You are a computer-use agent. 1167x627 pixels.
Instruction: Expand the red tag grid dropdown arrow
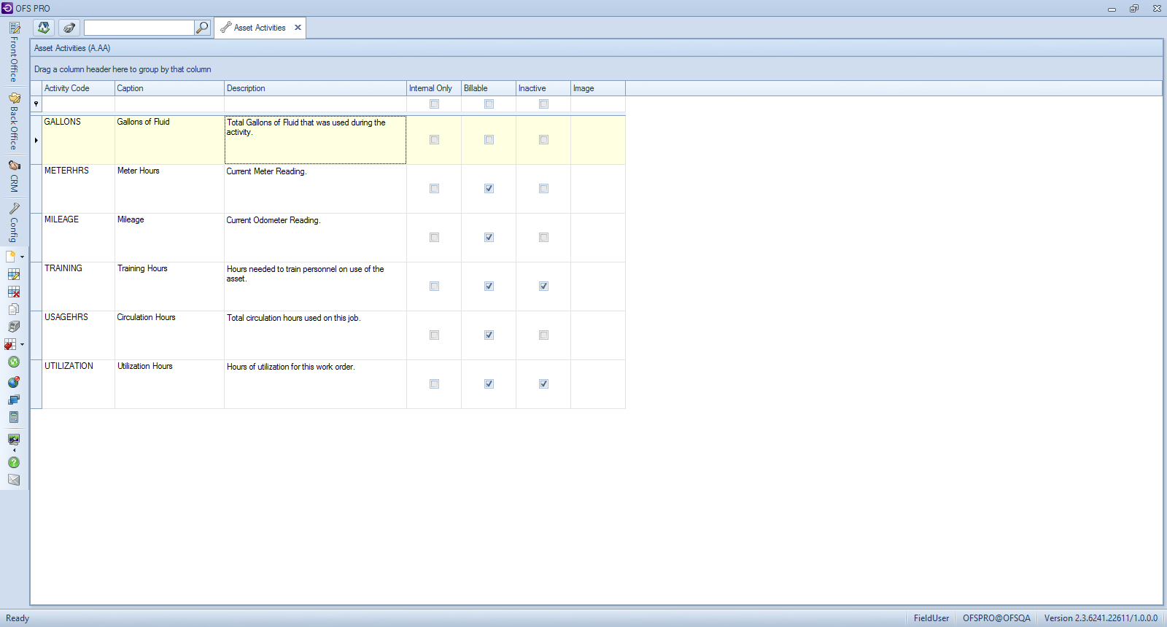tap(22, 345)
